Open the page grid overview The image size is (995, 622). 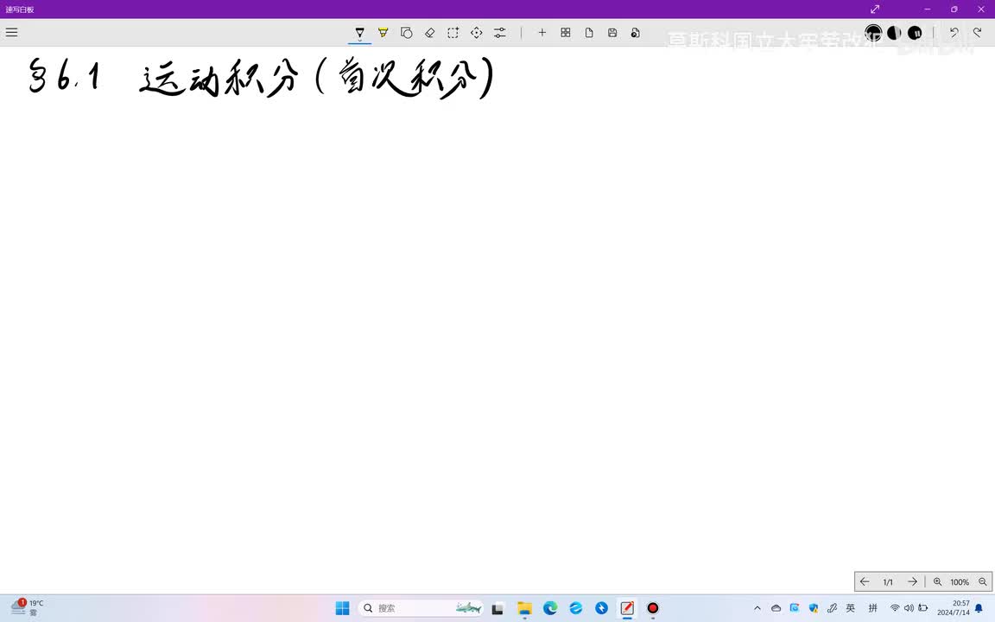(566, 32)
